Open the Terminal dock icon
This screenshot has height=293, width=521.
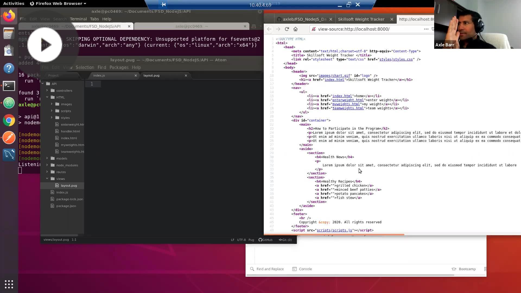[x=9, y=86]
